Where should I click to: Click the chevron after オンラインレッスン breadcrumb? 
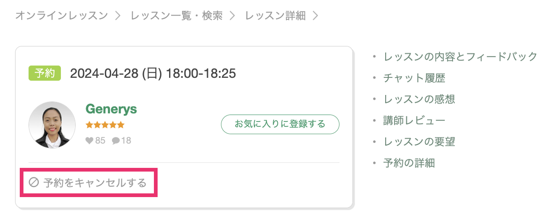[118, 16]
